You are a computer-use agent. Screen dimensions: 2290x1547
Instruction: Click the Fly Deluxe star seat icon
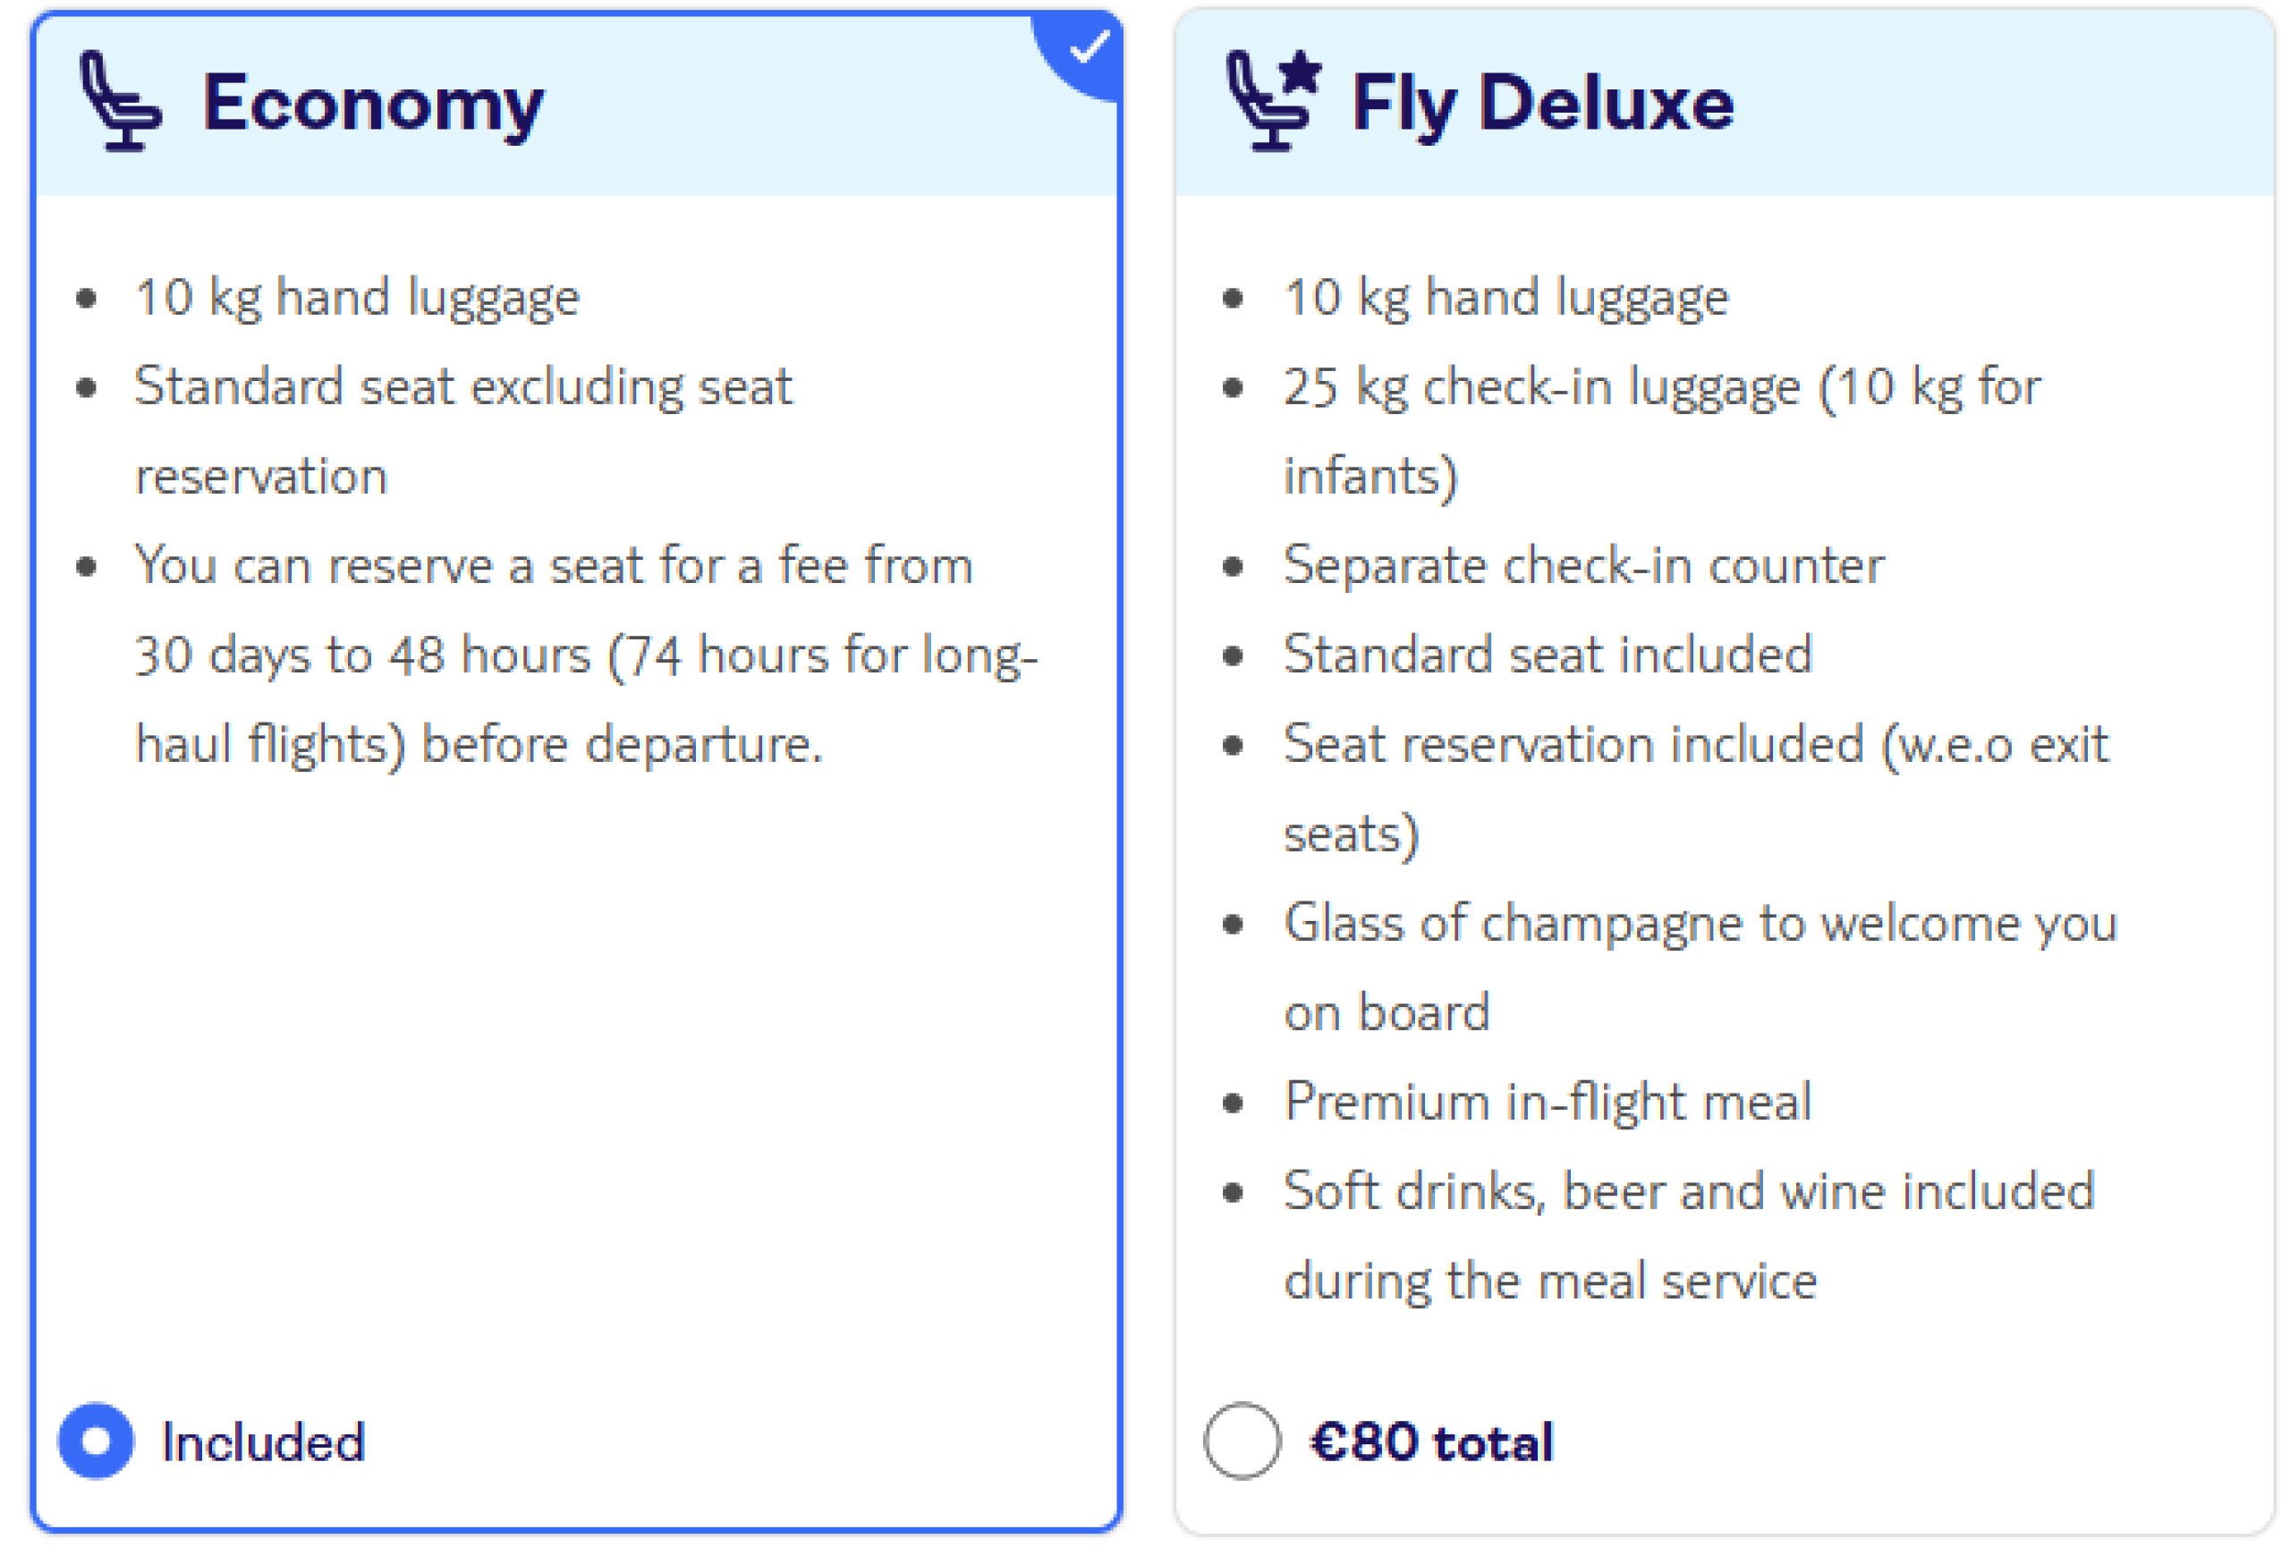coord(1274,99)
